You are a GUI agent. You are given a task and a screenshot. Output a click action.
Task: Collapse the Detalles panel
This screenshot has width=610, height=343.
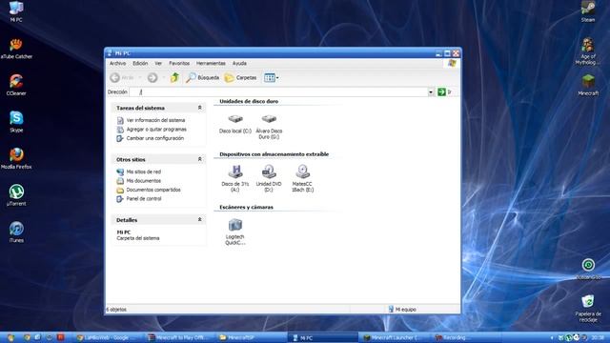[x=199, y=220]
